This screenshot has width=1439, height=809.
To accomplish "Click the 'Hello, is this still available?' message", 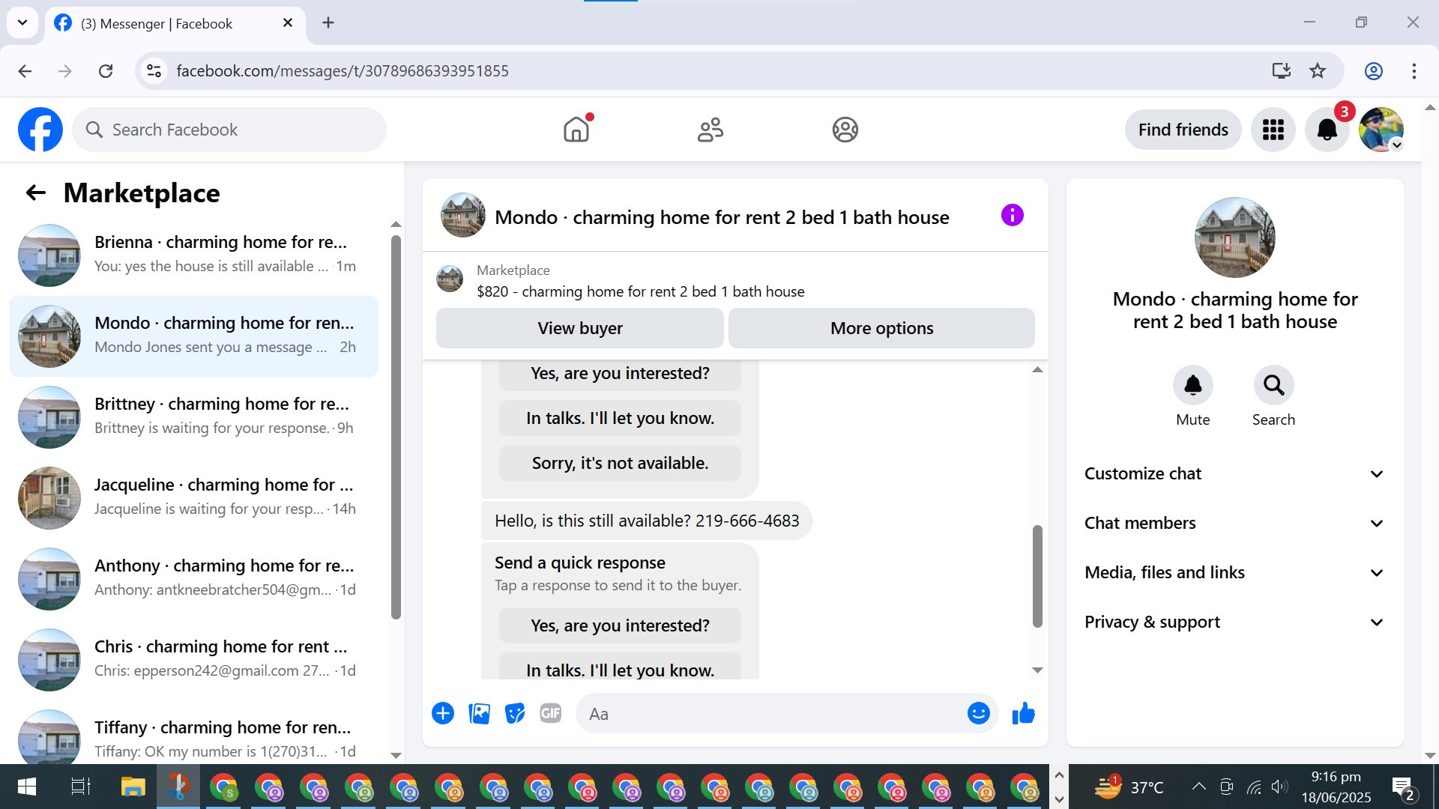I will click(647, 521).
